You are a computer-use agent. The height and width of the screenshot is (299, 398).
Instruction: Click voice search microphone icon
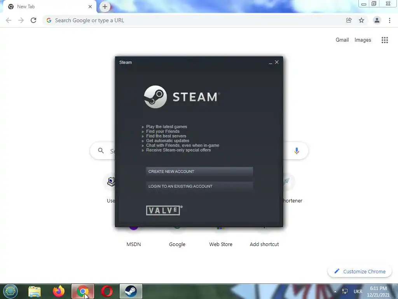(x=297, y=151)
